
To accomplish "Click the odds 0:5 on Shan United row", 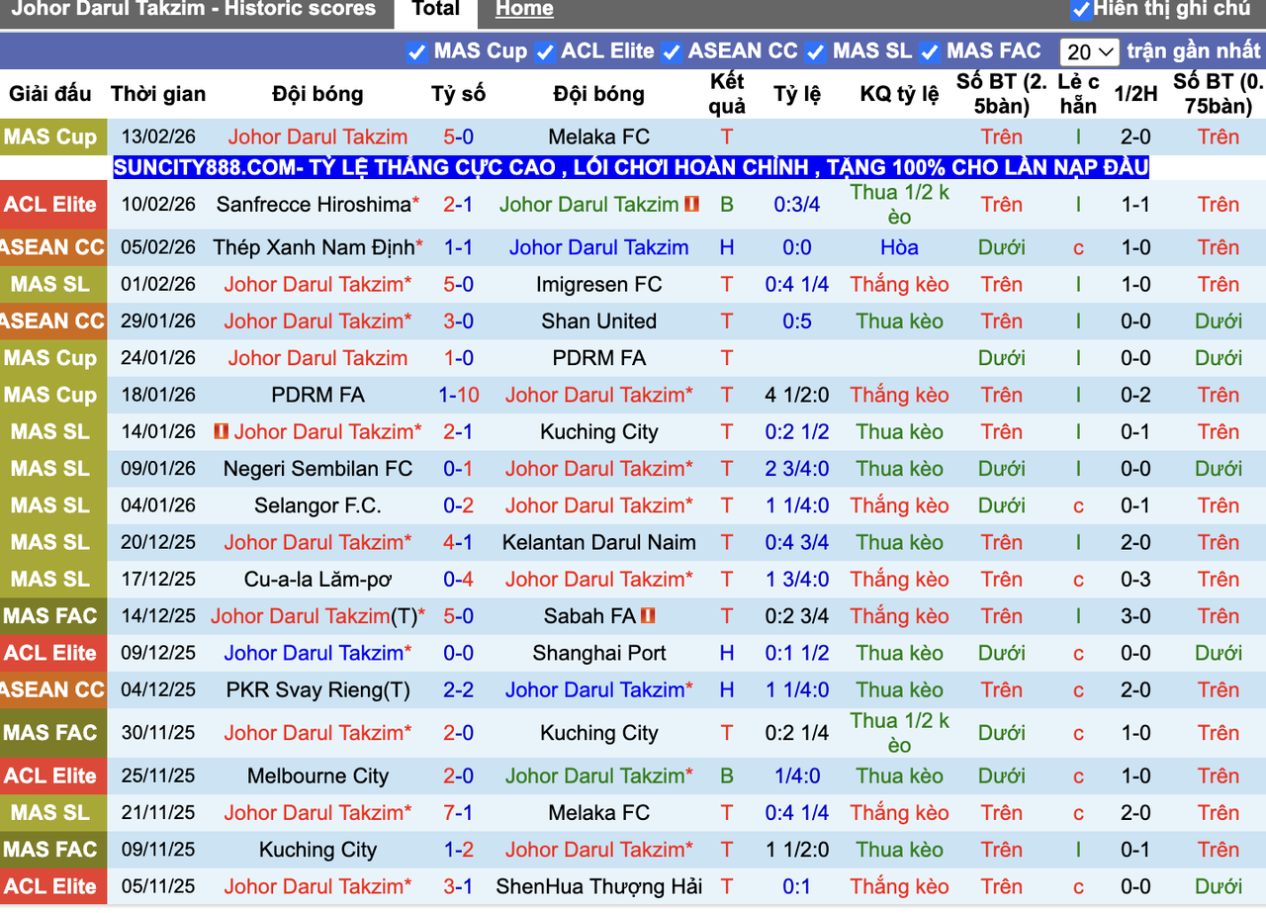I will (797, 320).
